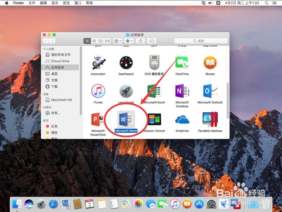Click the Launchpad rocket icon in Finder window
This screenshot has width=282, height=212.
click(126, 91)
